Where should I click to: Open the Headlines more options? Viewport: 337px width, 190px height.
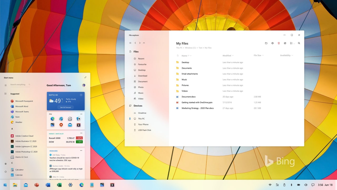tap(81, 151)
